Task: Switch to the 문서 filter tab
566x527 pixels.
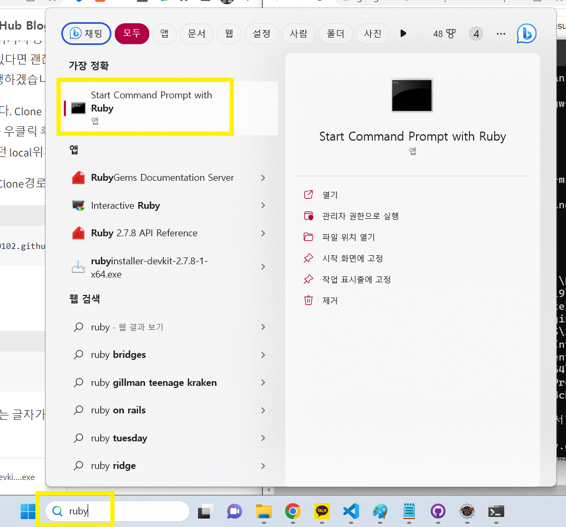Action: (196, 34)
